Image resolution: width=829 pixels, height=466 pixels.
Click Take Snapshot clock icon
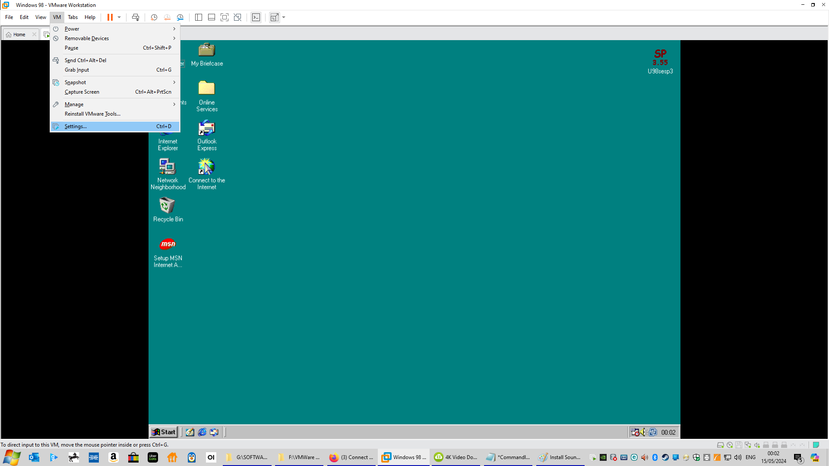(154, 17)
